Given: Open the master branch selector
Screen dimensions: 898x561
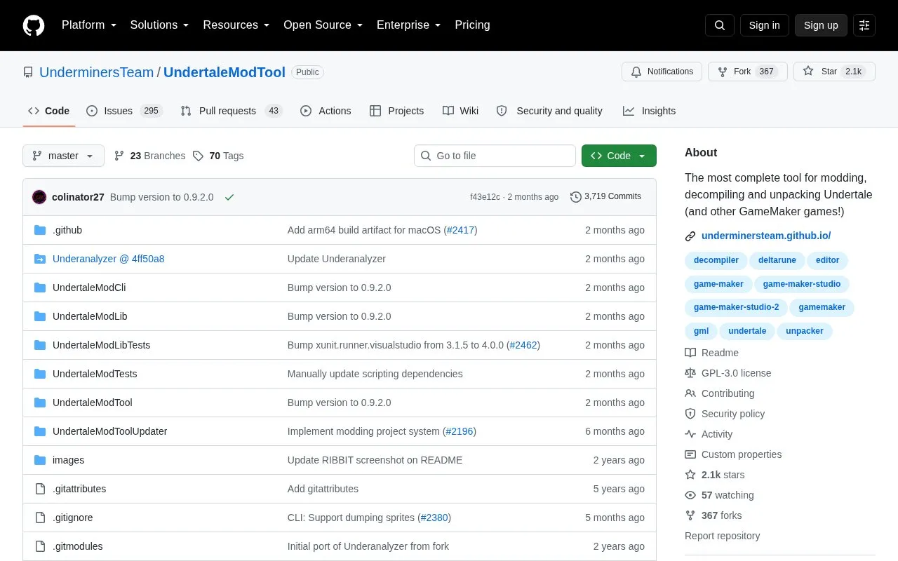Looking at the screenshot, I should 63,156.
